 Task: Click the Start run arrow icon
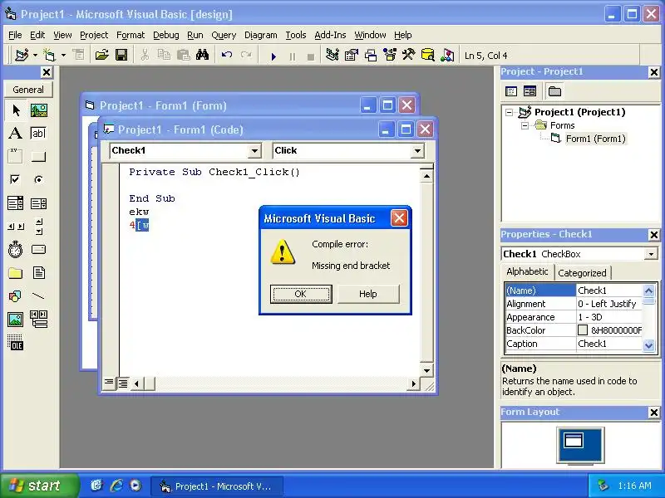[x=273, y=56]
